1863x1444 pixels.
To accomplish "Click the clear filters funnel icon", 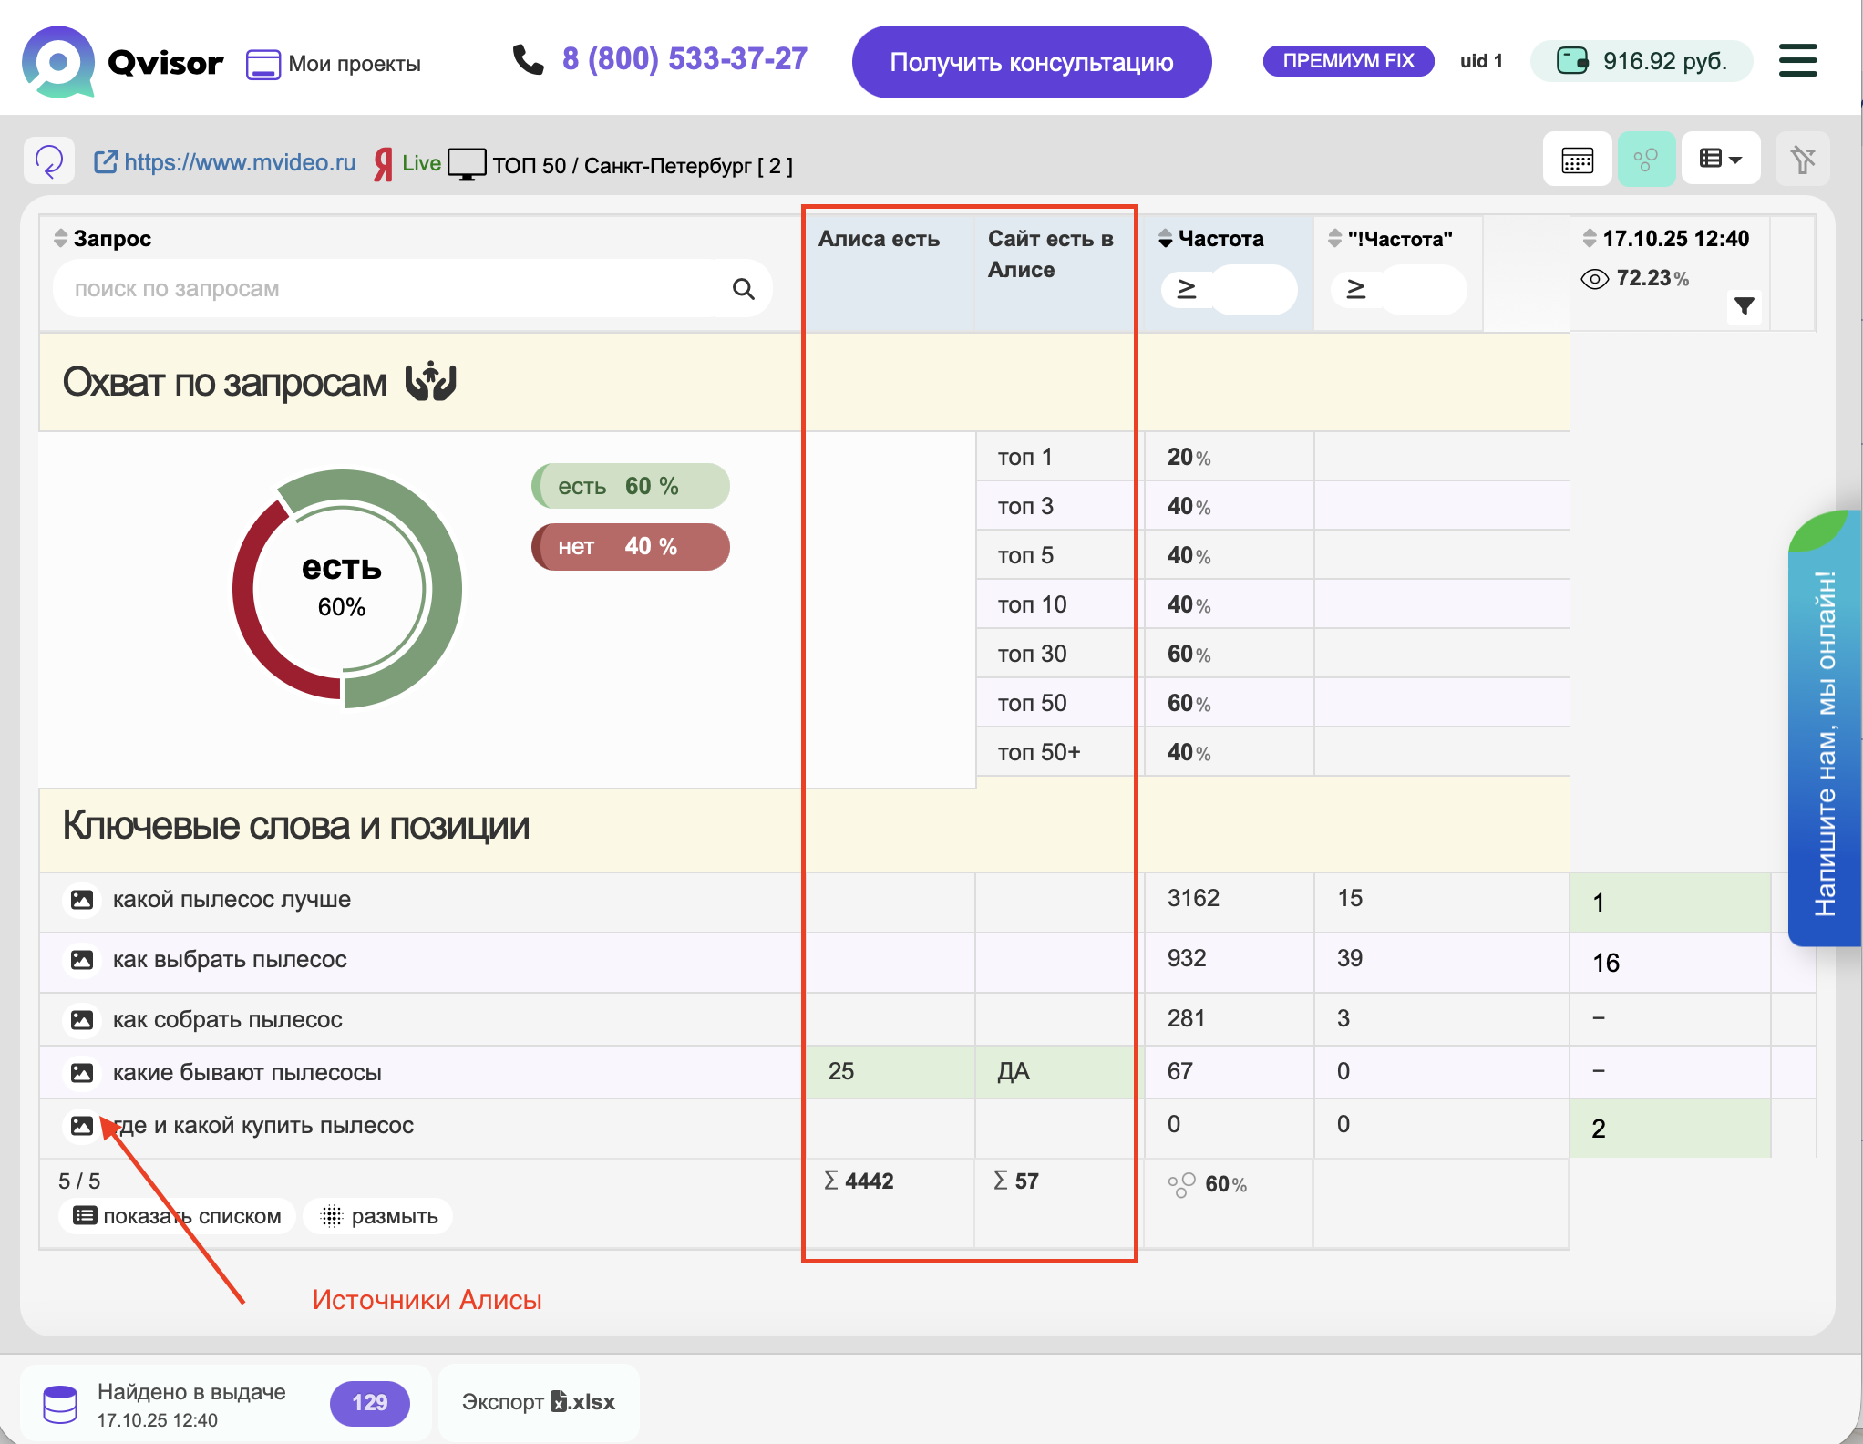I will [1802, 160].
